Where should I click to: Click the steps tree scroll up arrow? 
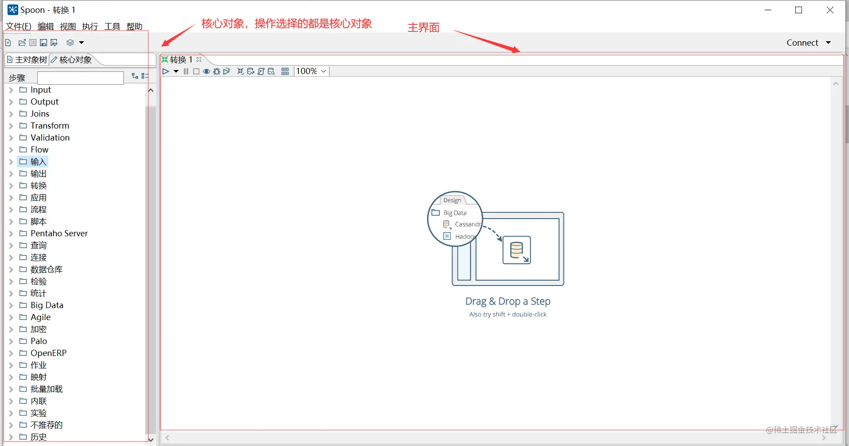(x=151, y=90)
